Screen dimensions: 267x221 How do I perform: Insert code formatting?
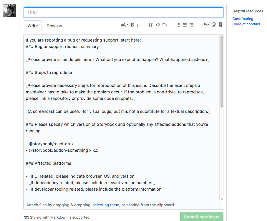pos(158,25)
